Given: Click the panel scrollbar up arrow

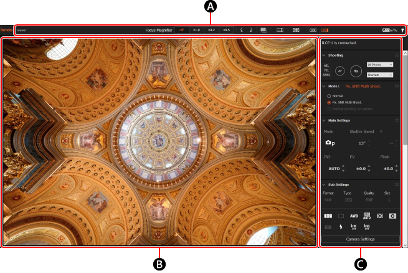Looking at the screenshot, I should (405, 53).
